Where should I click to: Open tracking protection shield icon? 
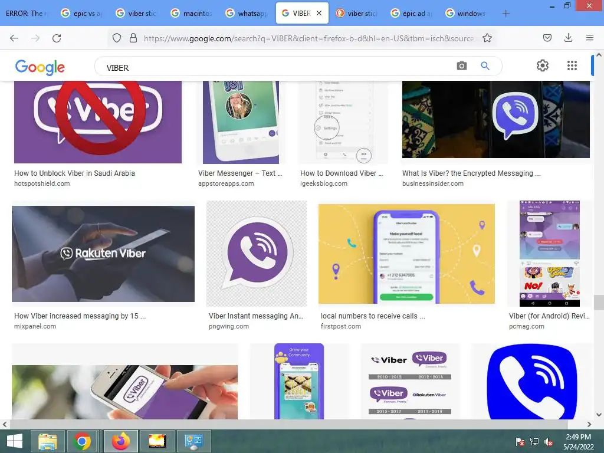click(117, 38)
